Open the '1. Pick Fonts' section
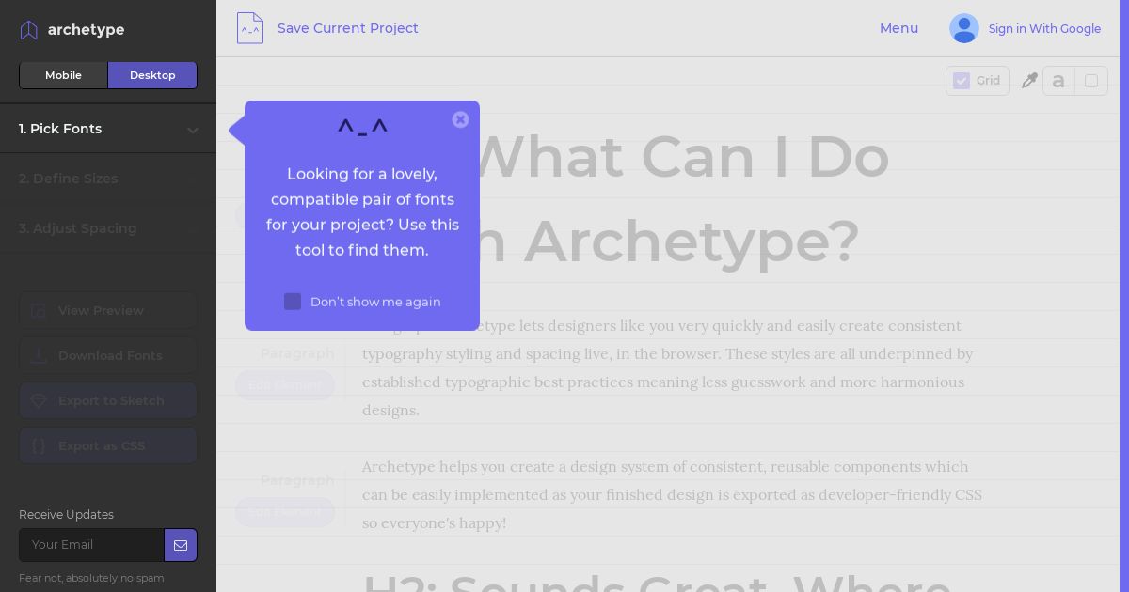This screenshot has height=592, width=1129. tap(108, 129)
